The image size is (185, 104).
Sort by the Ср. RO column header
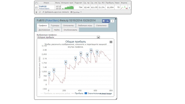point(101,3)
